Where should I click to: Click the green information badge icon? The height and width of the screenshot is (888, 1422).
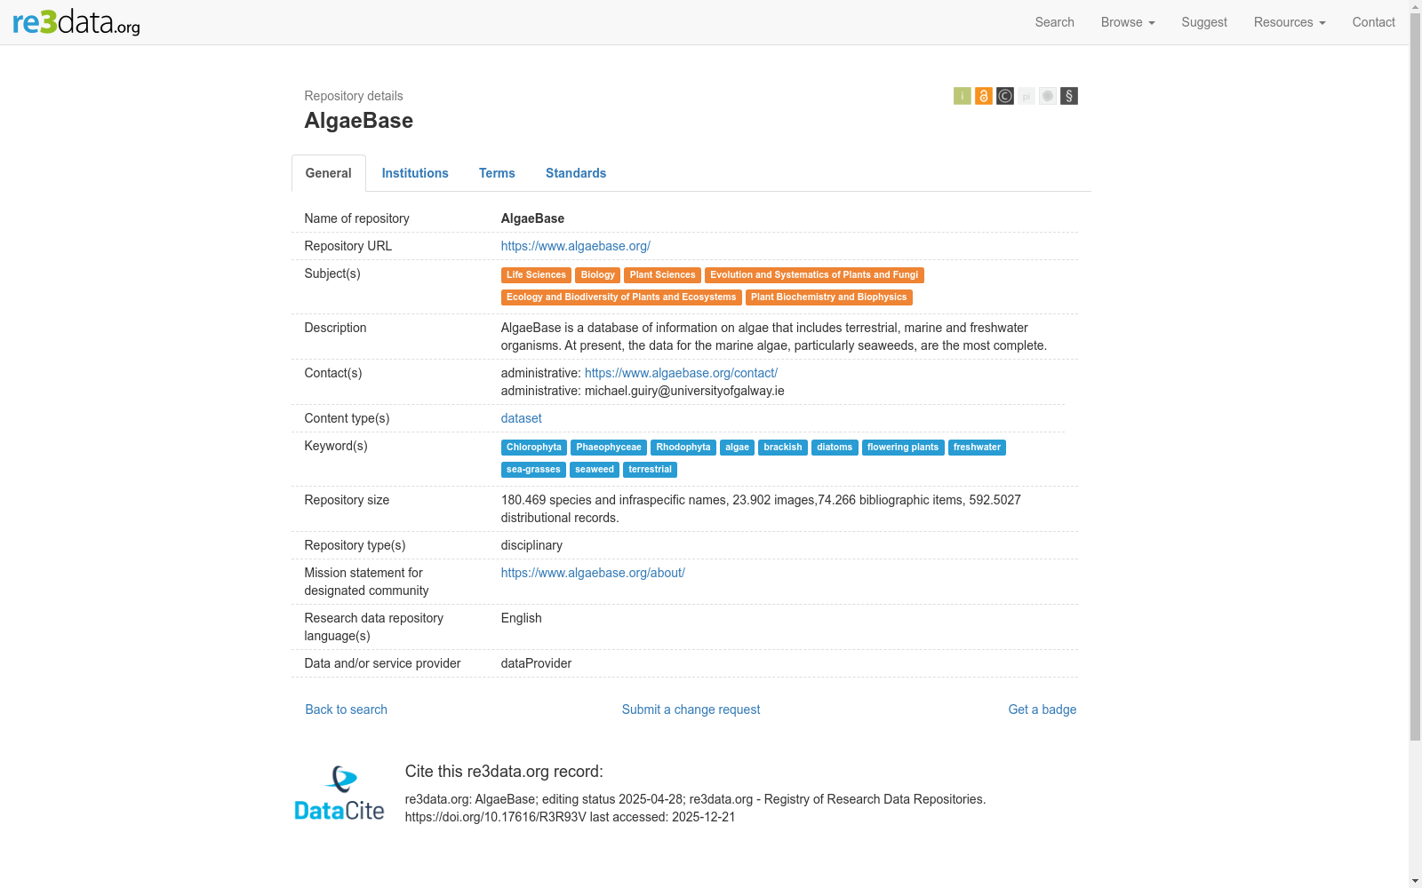(x=962, y=96)
